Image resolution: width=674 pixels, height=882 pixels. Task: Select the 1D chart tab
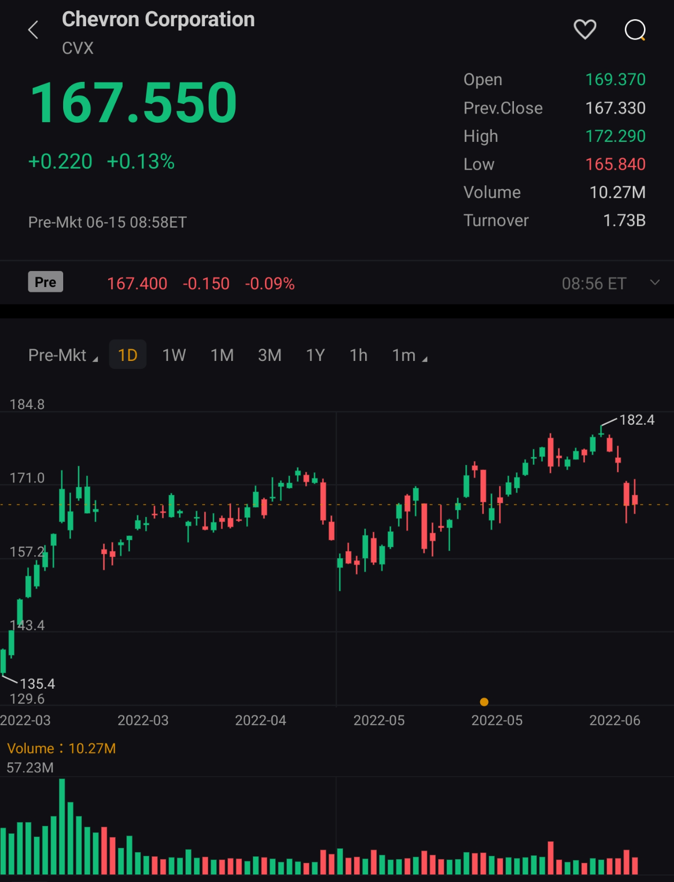[x=127, y=355]
